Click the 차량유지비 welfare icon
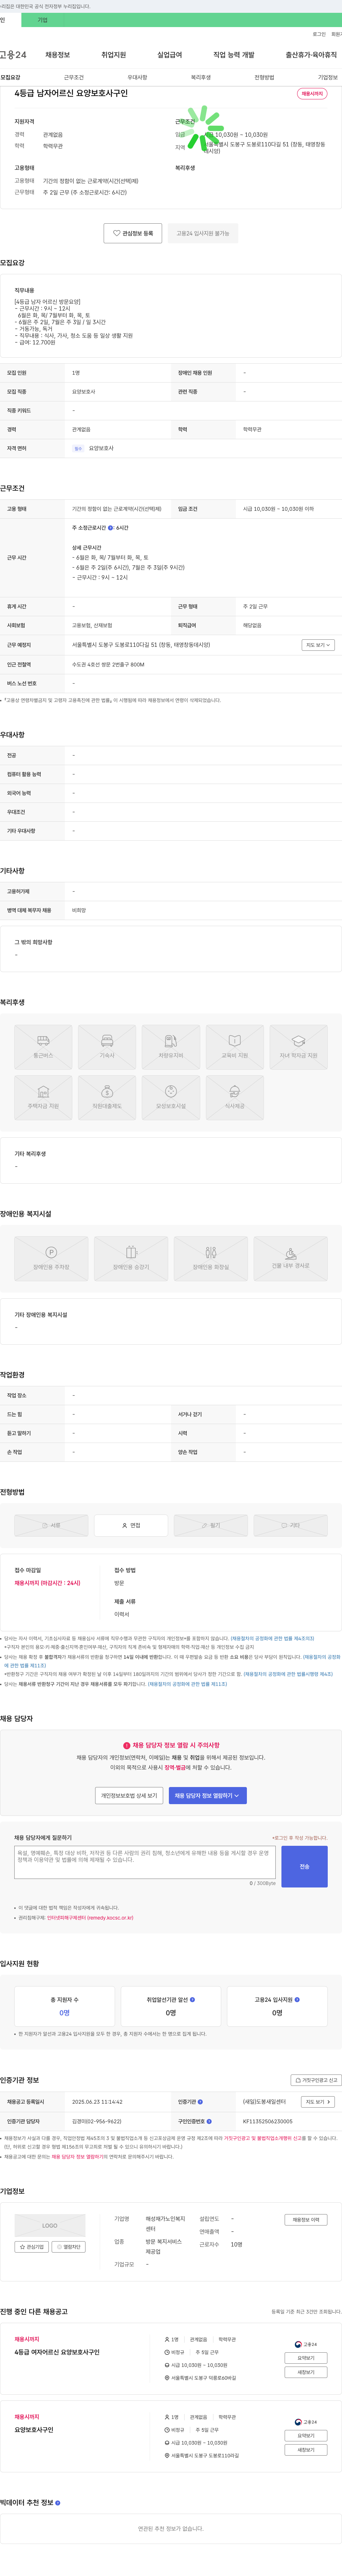Viewport: 342px width, 2576px height. pyautogui.click(x=171, y=1046)
